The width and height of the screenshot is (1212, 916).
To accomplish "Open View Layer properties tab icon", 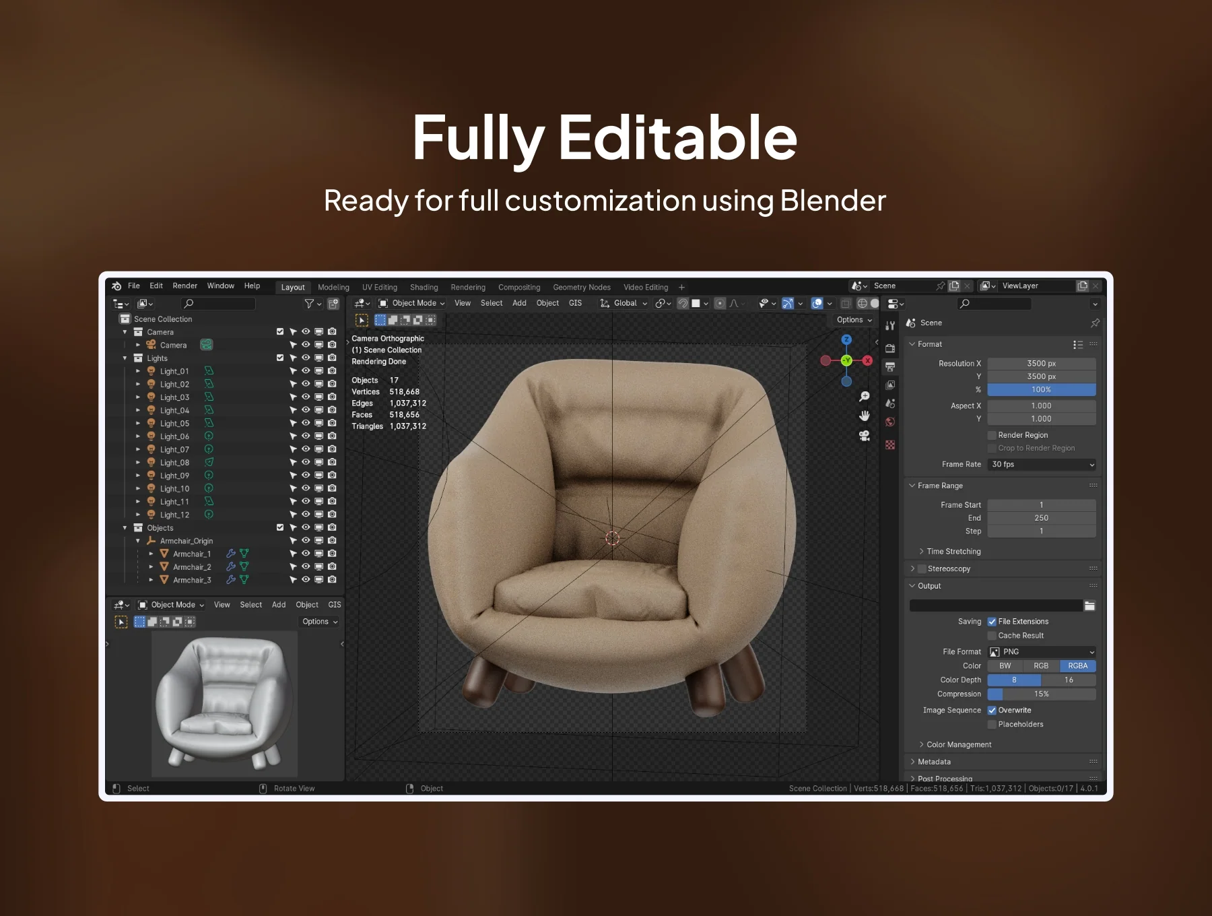I will 890,385.
